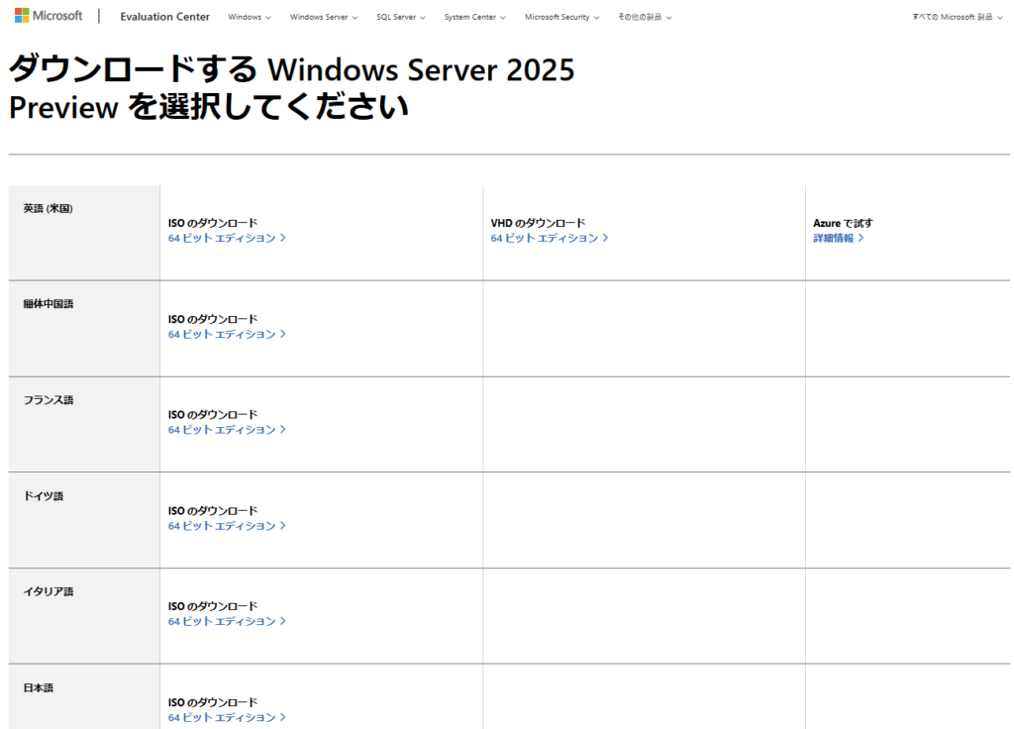Open the Evaluation Center home link
Viewport: 1014px width, 729px height.
coord(164,17)
